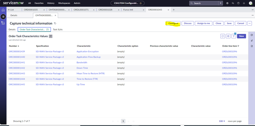Click the Order line item column filter icon
The height and width of the screenshot is (126, 255).
pyautogui.click(x=238, y=46)
